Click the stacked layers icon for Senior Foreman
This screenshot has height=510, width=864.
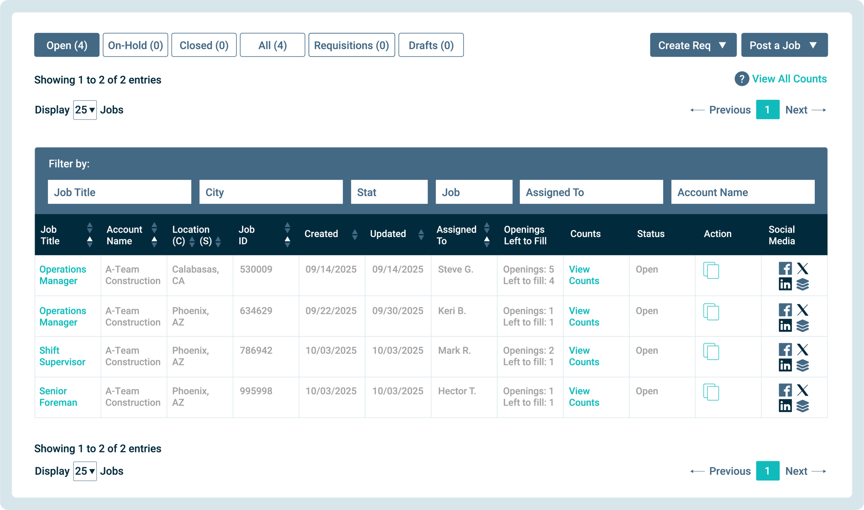coord(803,406)
